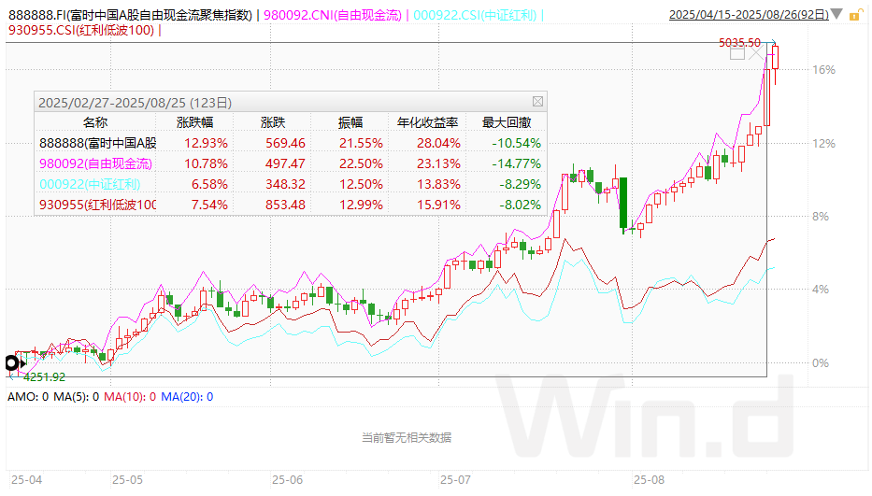Click the 25-07 timeline label
The image size is (872, 496).
tap(455, 479)
